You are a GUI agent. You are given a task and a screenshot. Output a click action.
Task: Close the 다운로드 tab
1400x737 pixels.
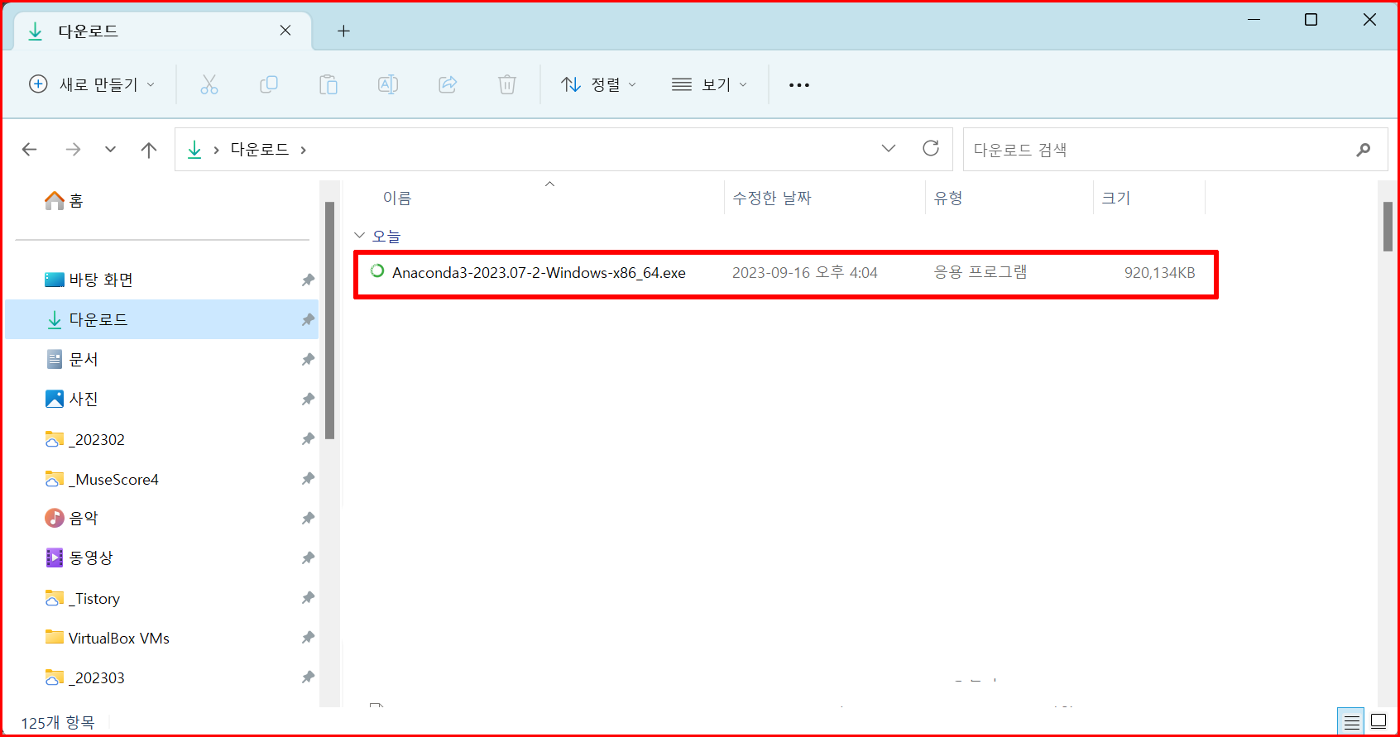(285, 31)
